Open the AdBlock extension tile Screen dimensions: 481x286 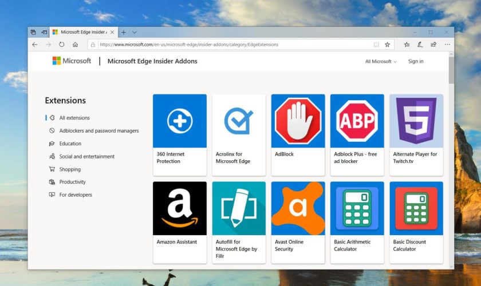(x=298, y=134)
